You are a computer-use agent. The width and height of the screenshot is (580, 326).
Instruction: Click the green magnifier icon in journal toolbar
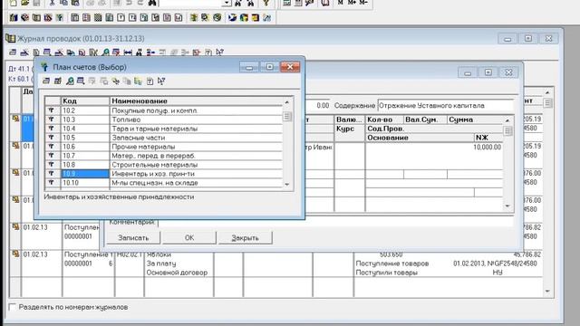pyautogui.click(x=105, y=53)
